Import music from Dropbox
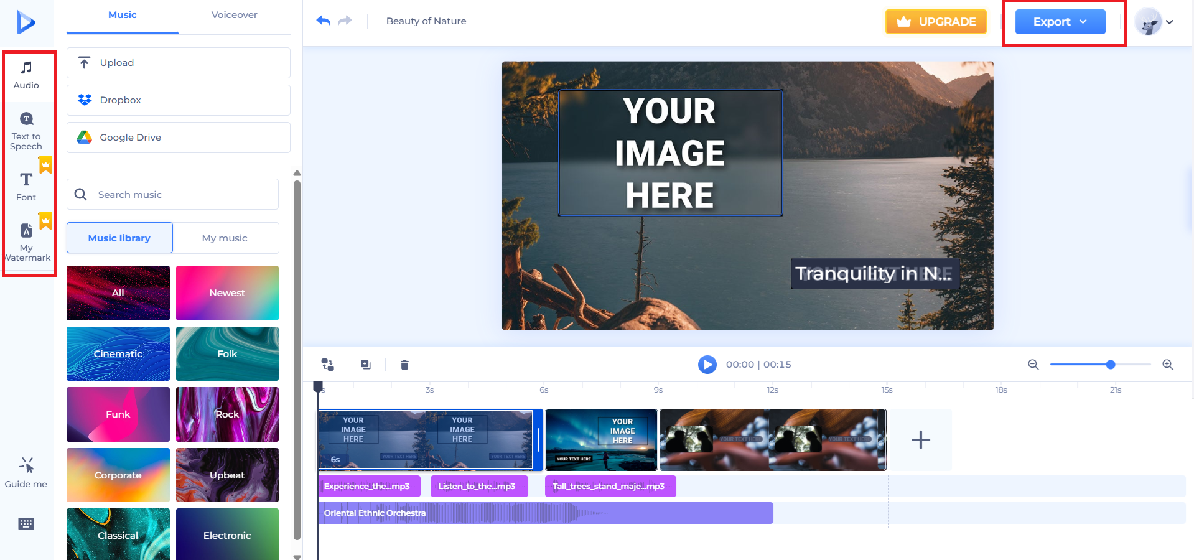Screen dimensions: 1194x560 click(x=179, y=100)
